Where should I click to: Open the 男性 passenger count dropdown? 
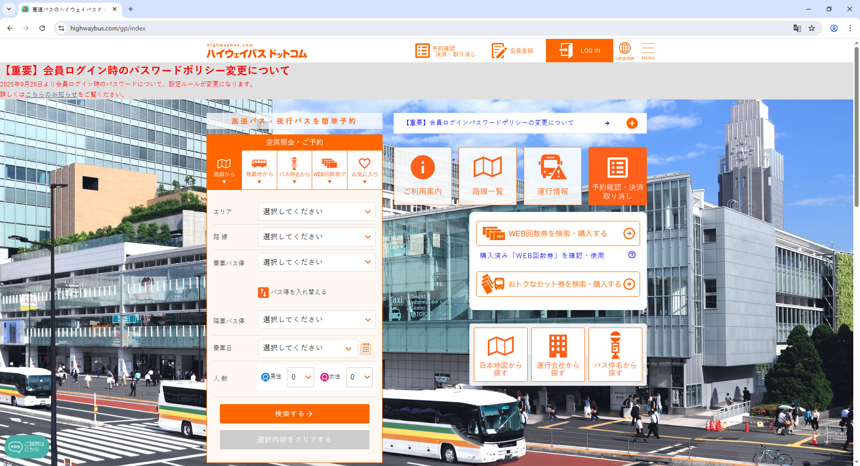pyautogui.click(x=300, y=377)
